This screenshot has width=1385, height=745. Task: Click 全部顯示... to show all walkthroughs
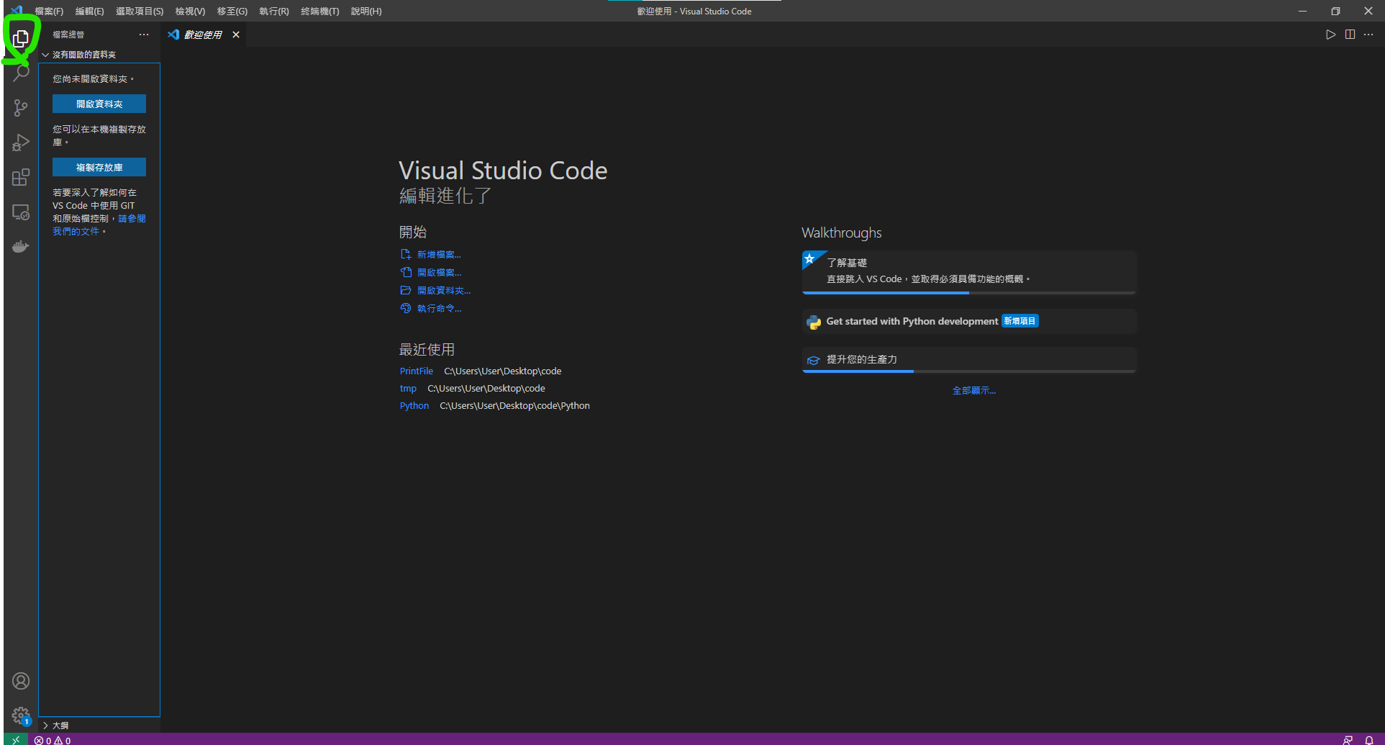coord(974,391)
